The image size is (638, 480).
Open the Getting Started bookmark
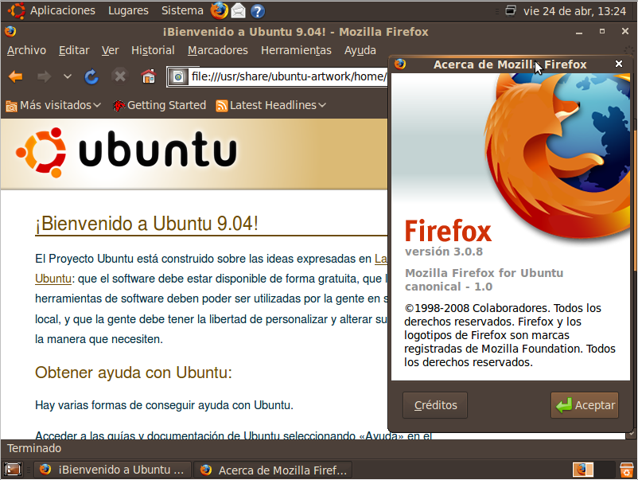click(159, 105)
